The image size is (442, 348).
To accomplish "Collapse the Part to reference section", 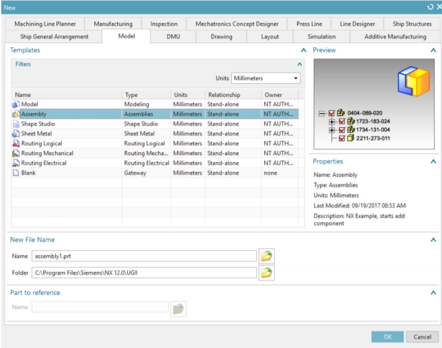I will tap(433, 292).
